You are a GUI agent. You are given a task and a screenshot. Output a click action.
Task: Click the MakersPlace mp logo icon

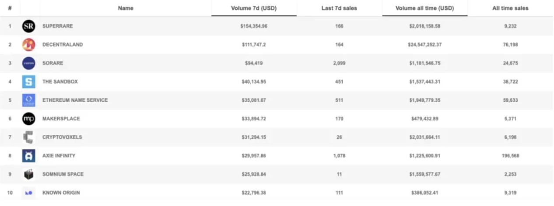(x=29, y=119)
